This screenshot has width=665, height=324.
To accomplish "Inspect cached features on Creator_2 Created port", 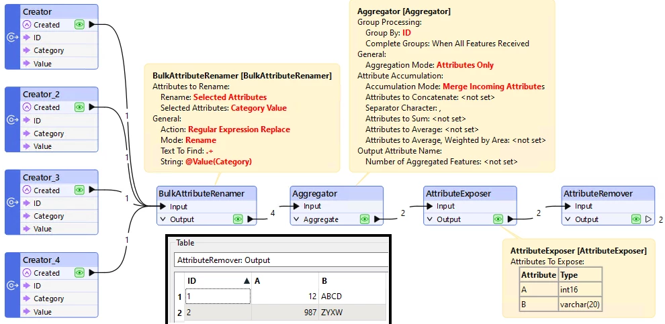I will 79,107.
